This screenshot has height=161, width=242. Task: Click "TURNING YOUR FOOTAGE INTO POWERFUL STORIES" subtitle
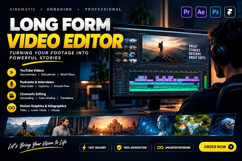point(49,55)
